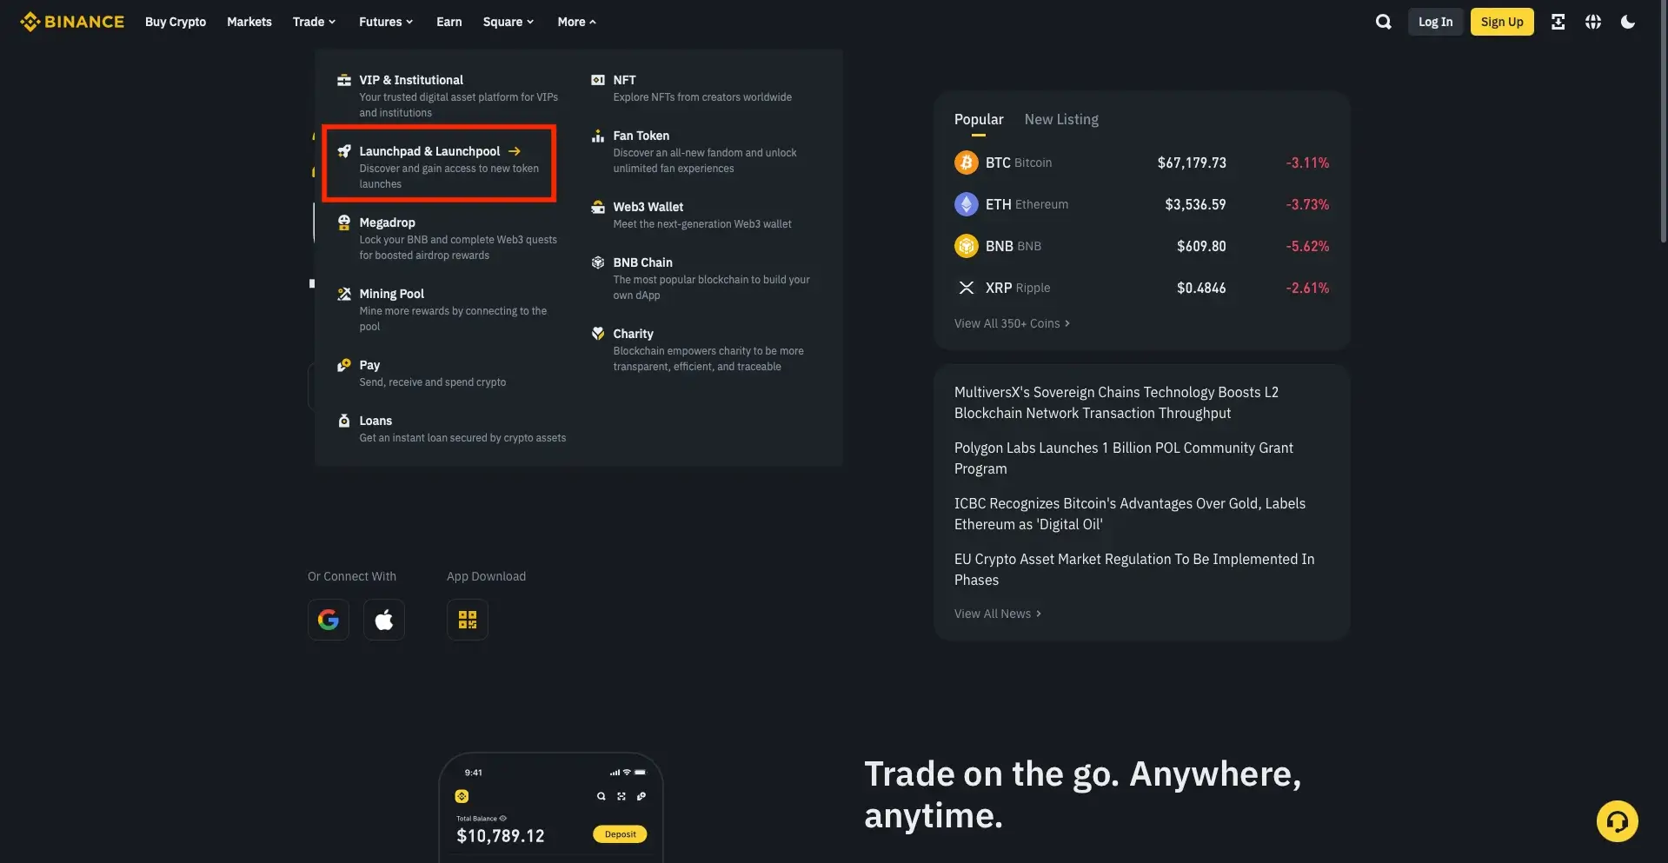The height and width of the screenshot is (863, 1668).
Task: Click the Mining Pool pickaxe icon
Action: click(x=344, y=294)
